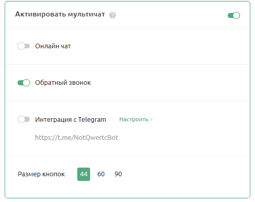Enable the Онлайн чат toggle
Image resolution: width=255 pixels, height=202 pixels.
tap(24, 46)
